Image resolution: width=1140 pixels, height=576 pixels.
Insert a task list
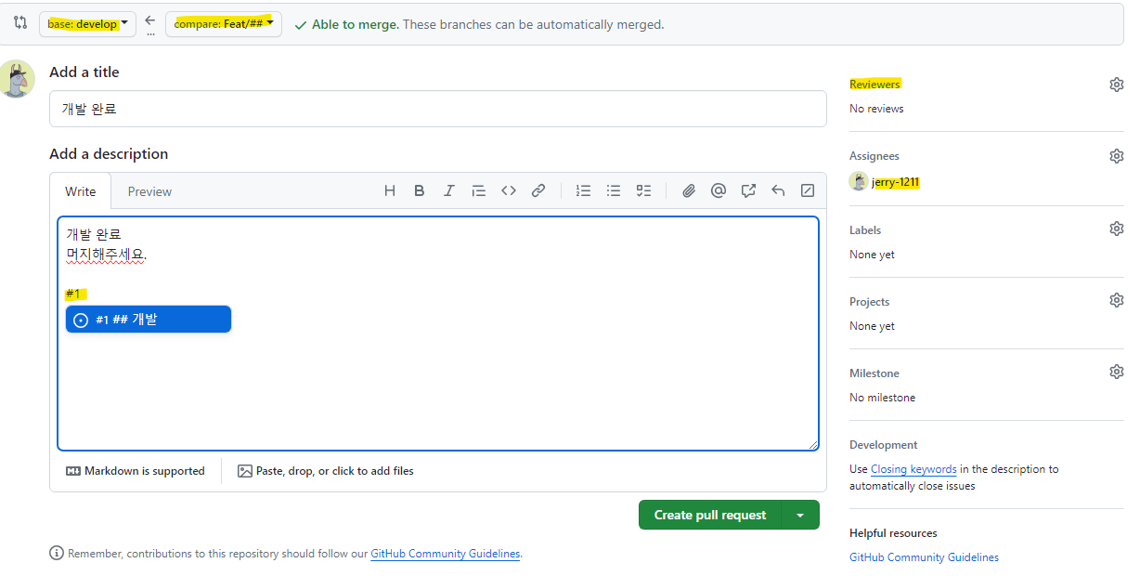(x=643, y=190)
